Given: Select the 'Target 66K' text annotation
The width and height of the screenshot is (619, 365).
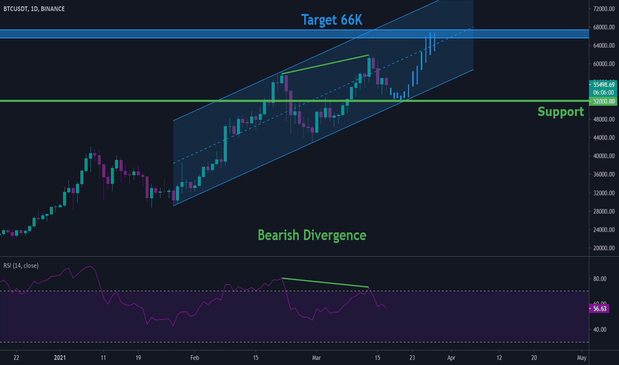Looking at the screenshot, I should point(331,20).
